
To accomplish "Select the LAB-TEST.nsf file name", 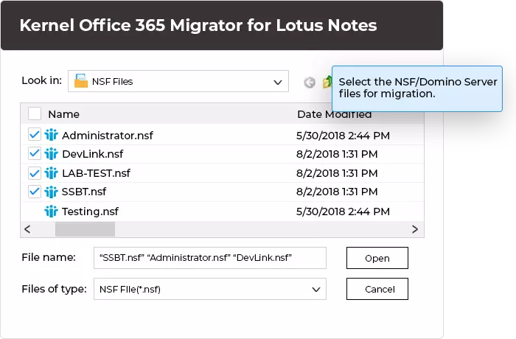I will (96, 173).
